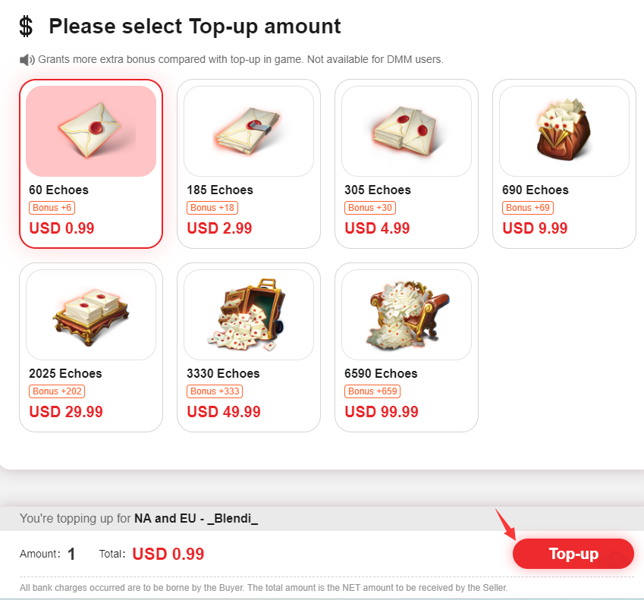Click the dollar sign header icon
The image size is (644, 600).
click(x=26, y=27)
